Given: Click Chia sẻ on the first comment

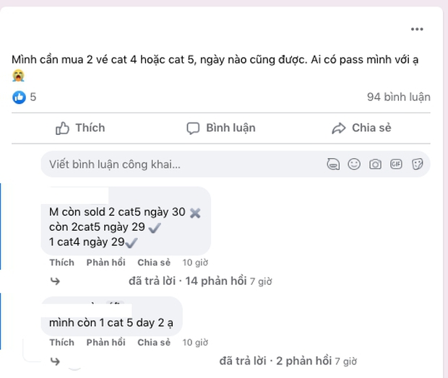Looking at the screenshot, I should pyautogui.click(x=154, y=262).
